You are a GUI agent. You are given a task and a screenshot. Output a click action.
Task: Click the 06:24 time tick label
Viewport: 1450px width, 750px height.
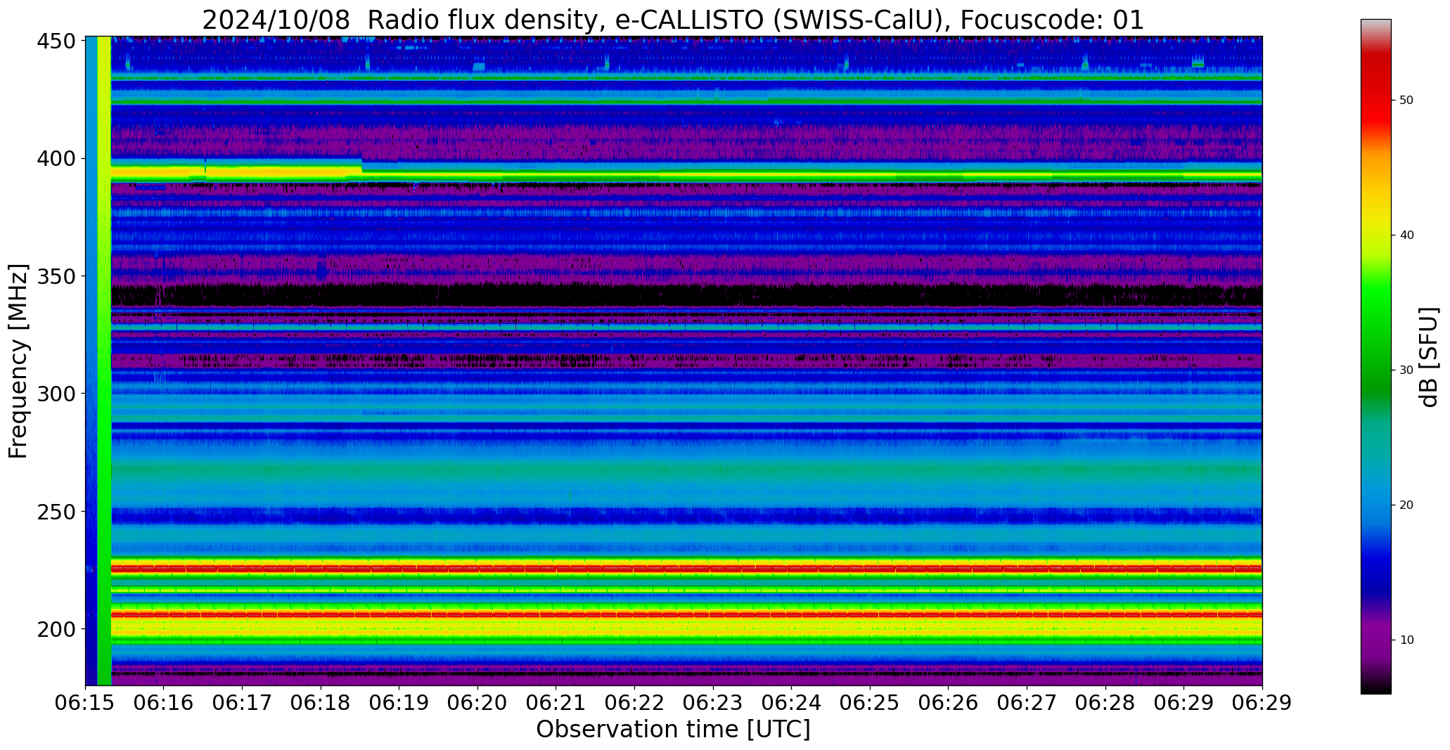792,704
